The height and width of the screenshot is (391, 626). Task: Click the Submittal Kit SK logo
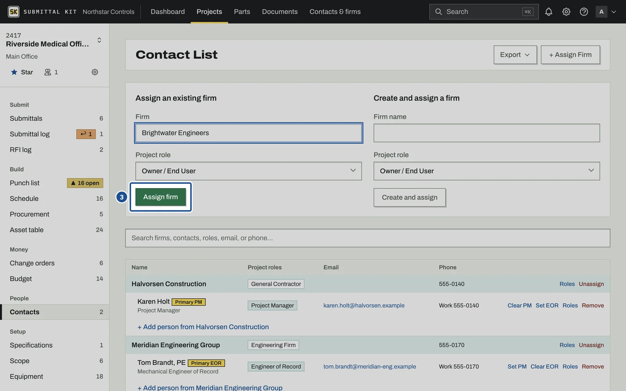pos(14,12)
